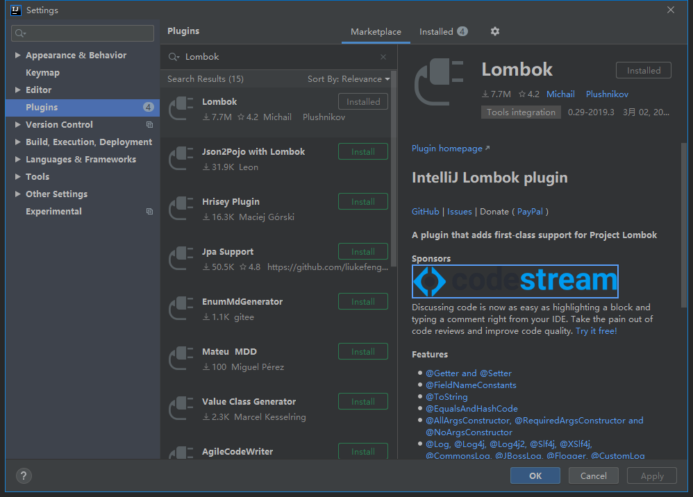The image size is (693, 497).
Task: Clear the Lombok search with the X icon
Action: pyautogui.click(x=383, y=56)
